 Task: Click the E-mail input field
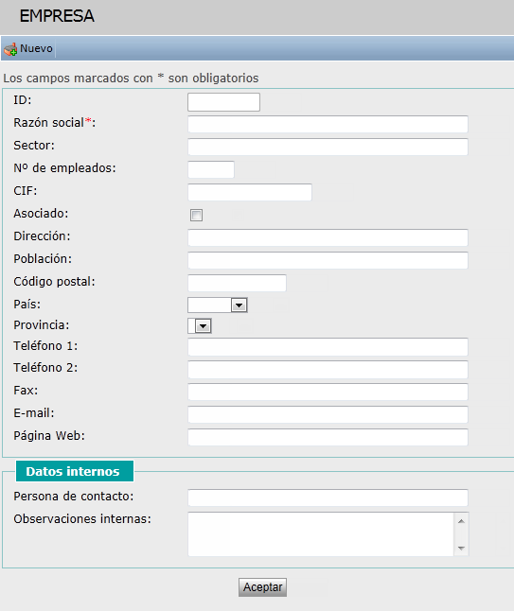pos(328,414)
